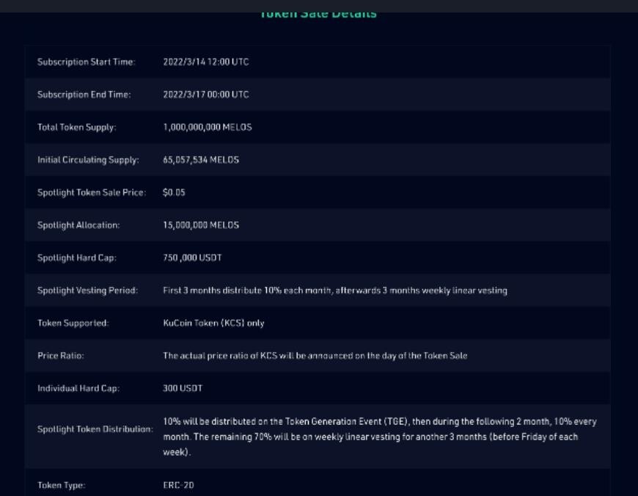Click the 'Spotlight Token Distribution:' label

coord(95,429)
